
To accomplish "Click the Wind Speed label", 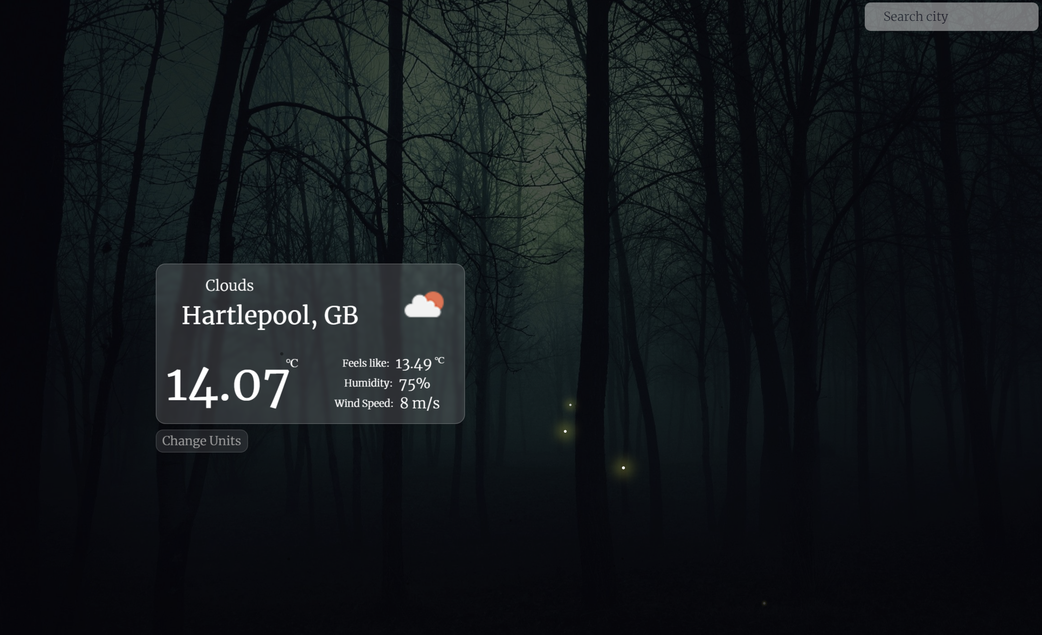I will (363, 404).
